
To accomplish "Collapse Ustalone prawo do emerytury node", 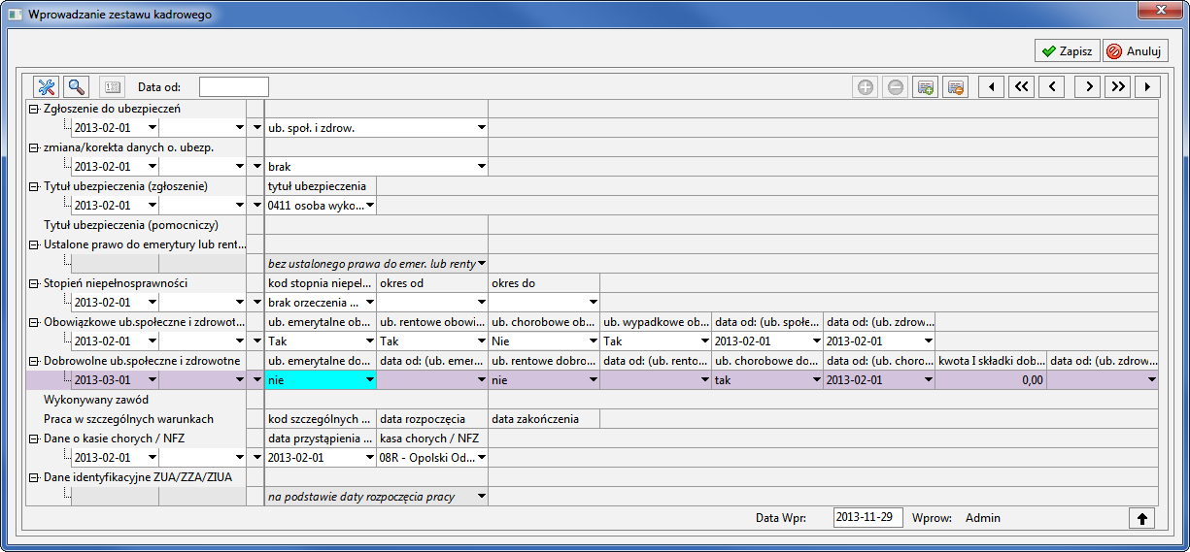I will (x=34, y=244).
